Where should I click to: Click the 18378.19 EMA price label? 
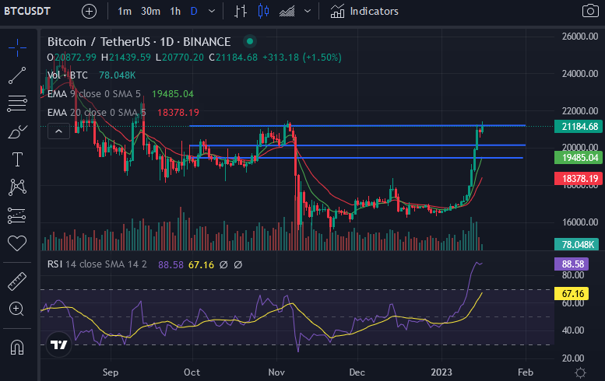(579, 178)
